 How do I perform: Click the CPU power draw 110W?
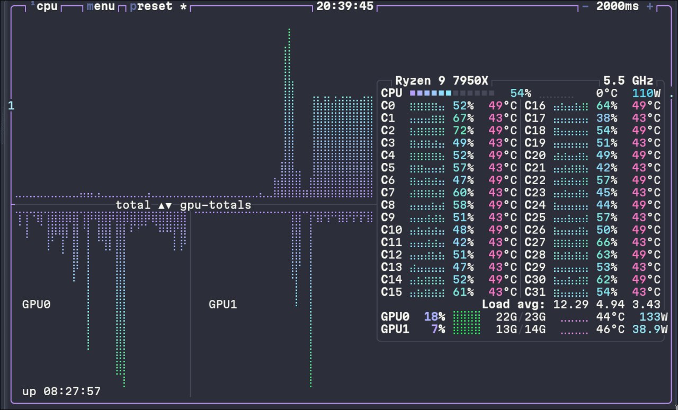[x=646, y=94]
